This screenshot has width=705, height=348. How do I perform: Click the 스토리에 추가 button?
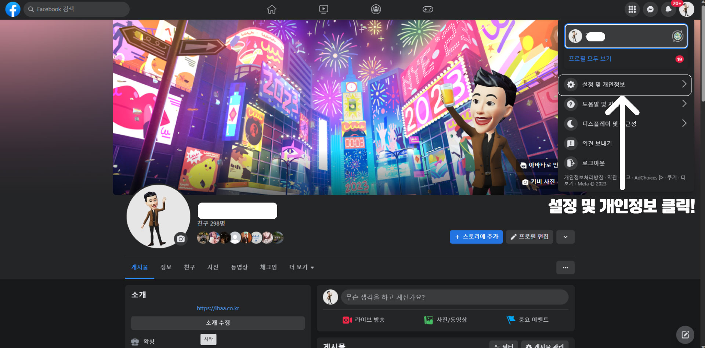476,237
